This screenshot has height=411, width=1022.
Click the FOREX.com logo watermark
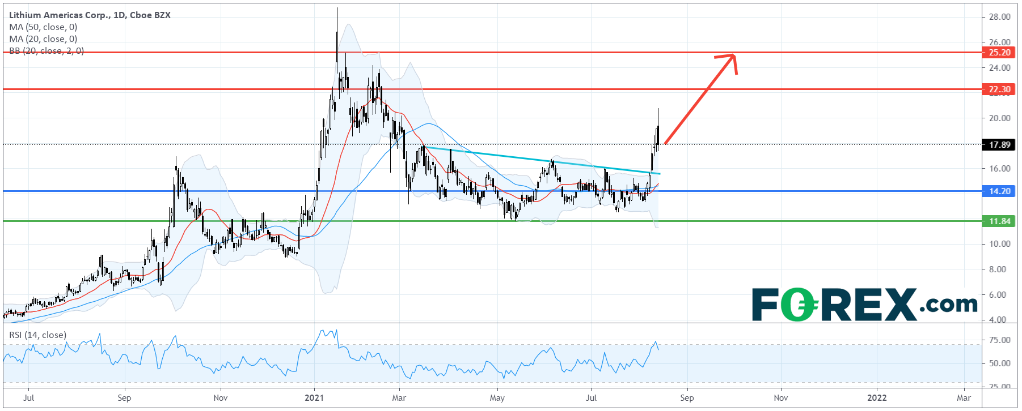pyautogui.click(x=864, y=305)
